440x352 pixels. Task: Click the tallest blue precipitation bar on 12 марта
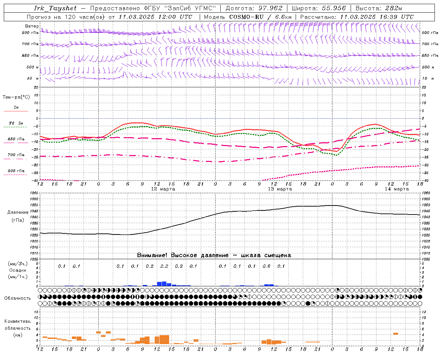point(164,284)
